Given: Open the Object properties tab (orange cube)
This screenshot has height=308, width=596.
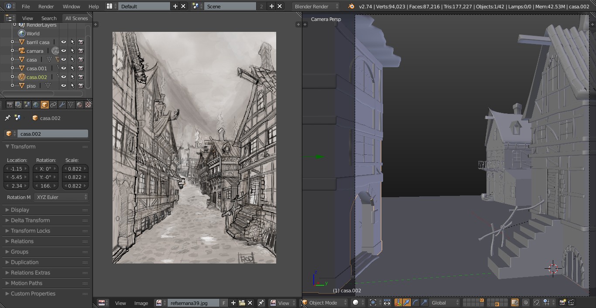Looking at the screenshot, I should (x=45, y=105).
